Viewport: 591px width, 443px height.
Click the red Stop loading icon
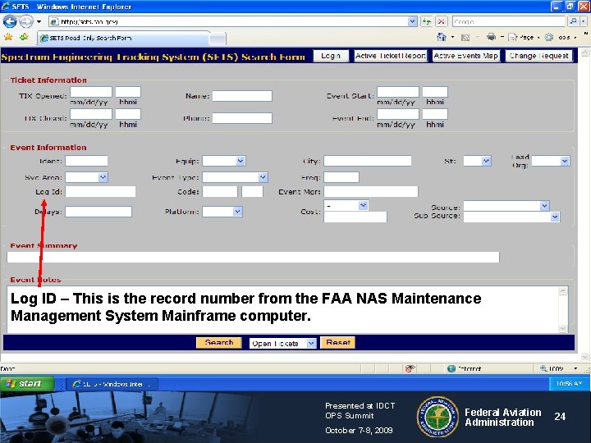coord(442,21)
